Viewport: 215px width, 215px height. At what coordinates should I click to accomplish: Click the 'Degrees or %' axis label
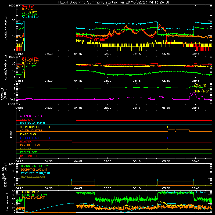coord(7,202)
